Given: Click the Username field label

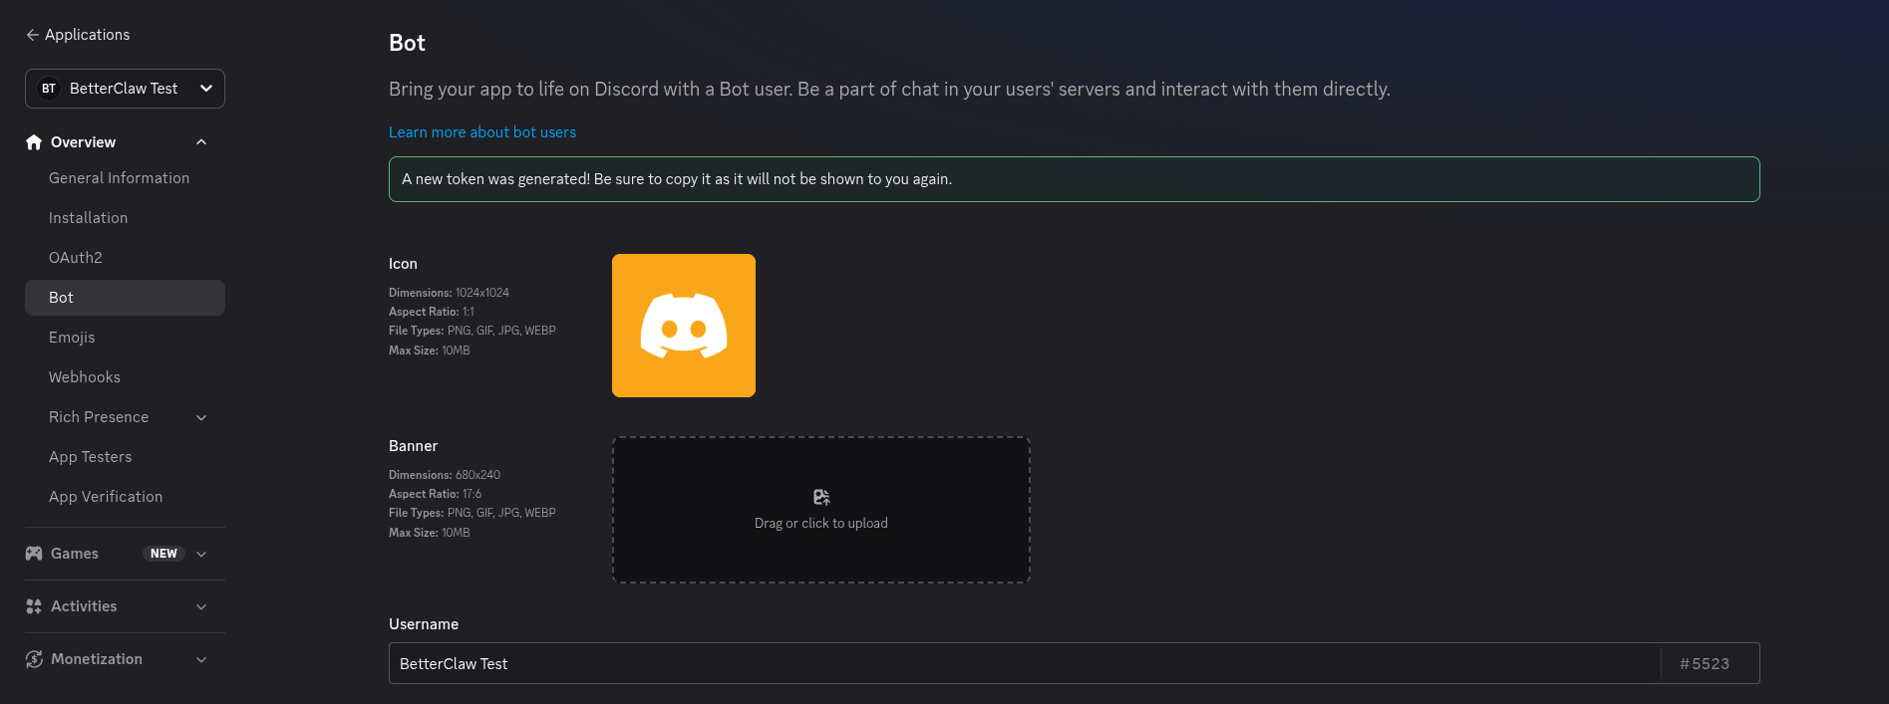Looking at the screenshot, I should [424, 624].
